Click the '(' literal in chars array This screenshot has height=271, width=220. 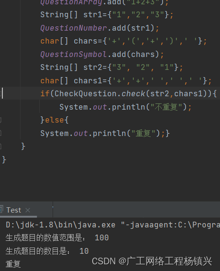(133, 41)
